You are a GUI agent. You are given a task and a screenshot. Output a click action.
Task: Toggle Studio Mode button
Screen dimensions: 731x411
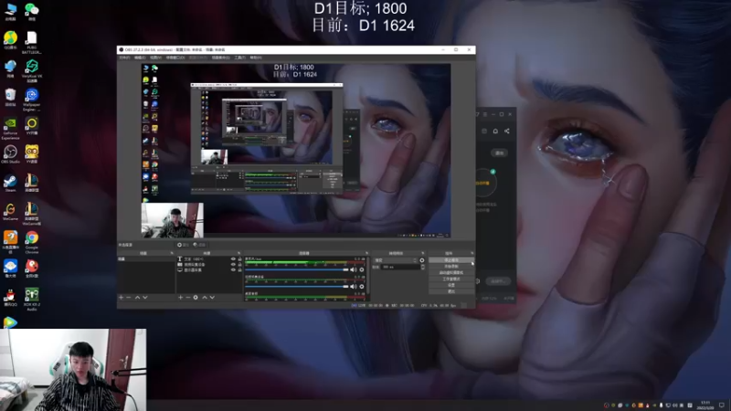point(451,279)
